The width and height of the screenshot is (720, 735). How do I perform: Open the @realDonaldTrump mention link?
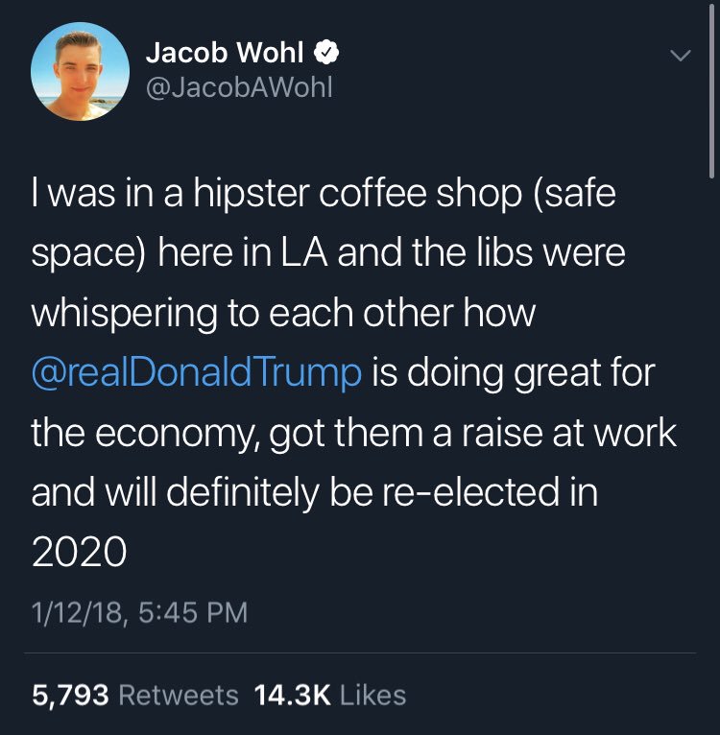197,372
